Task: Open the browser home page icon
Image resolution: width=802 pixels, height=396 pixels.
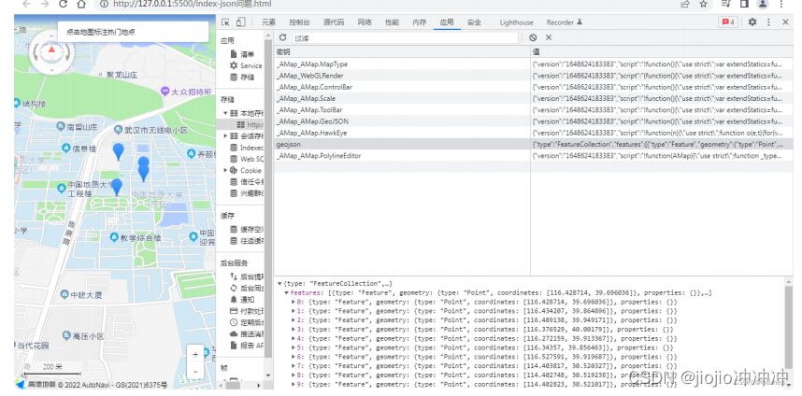Action: click(80, 4)
